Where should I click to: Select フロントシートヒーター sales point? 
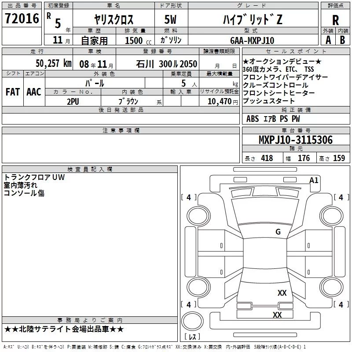tap(279, 93)
